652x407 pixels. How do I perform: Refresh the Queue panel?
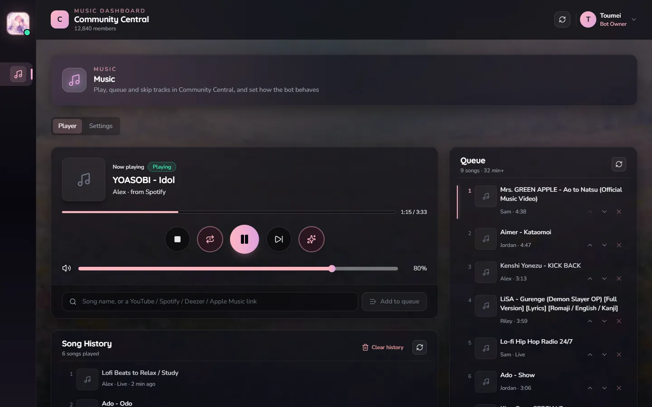[x=619, y=164]
